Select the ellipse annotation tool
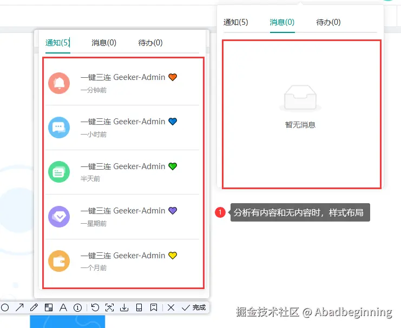The image size is (401, 328). (x=5, y=307)
